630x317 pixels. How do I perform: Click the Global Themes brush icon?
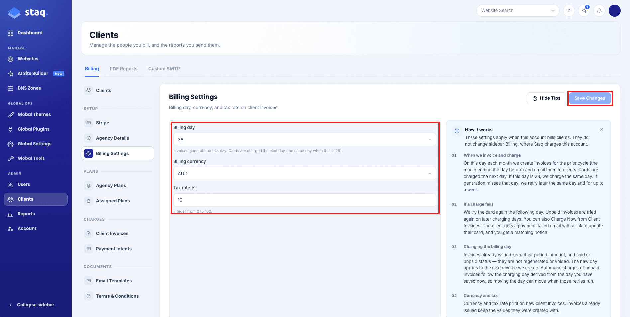11,115
